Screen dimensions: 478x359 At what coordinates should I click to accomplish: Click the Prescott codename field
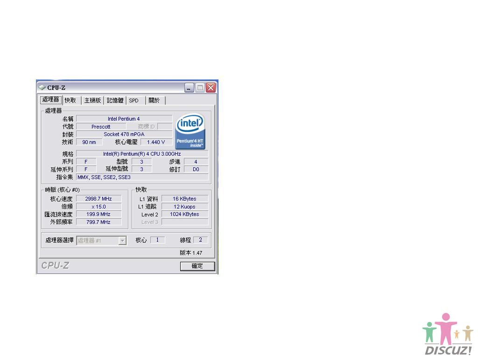101,127
